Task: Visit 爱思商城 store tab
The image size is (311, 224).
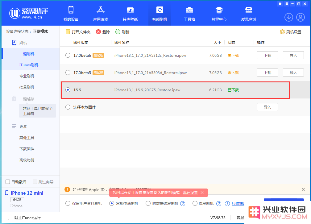Action: tap(249, 14)
